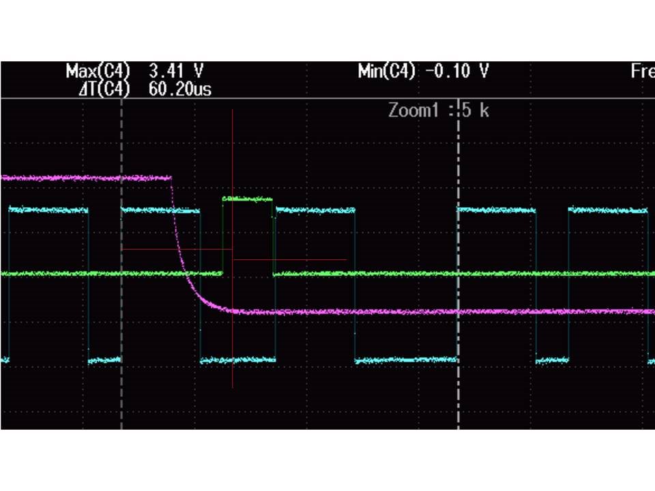The height and width of the screenshot is (491, 655).
Task: Click the green trace baseline
Action: click(x=459, y=273)
